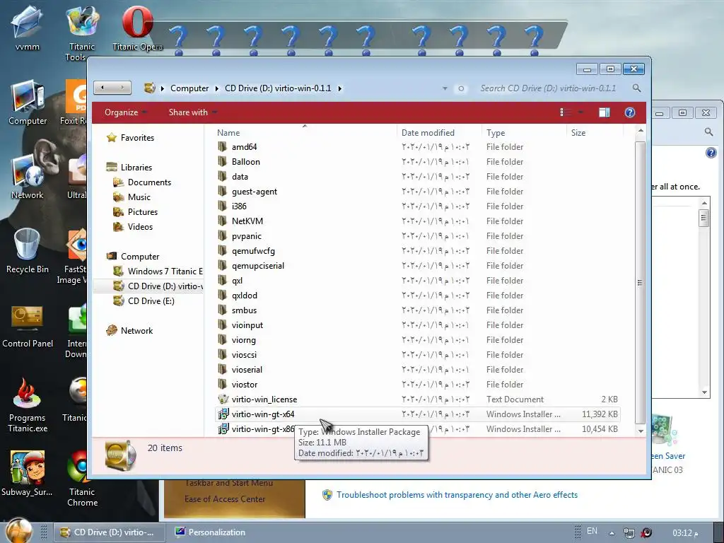Viewport: 724px width, 543px height.
Task: Select the Balloon folder
Action: [x=245, y=162]
